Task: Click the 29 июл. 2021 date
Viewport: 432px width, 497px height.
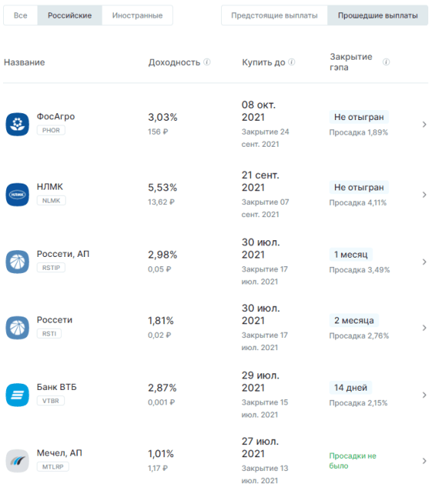Action: coord(261,382)
